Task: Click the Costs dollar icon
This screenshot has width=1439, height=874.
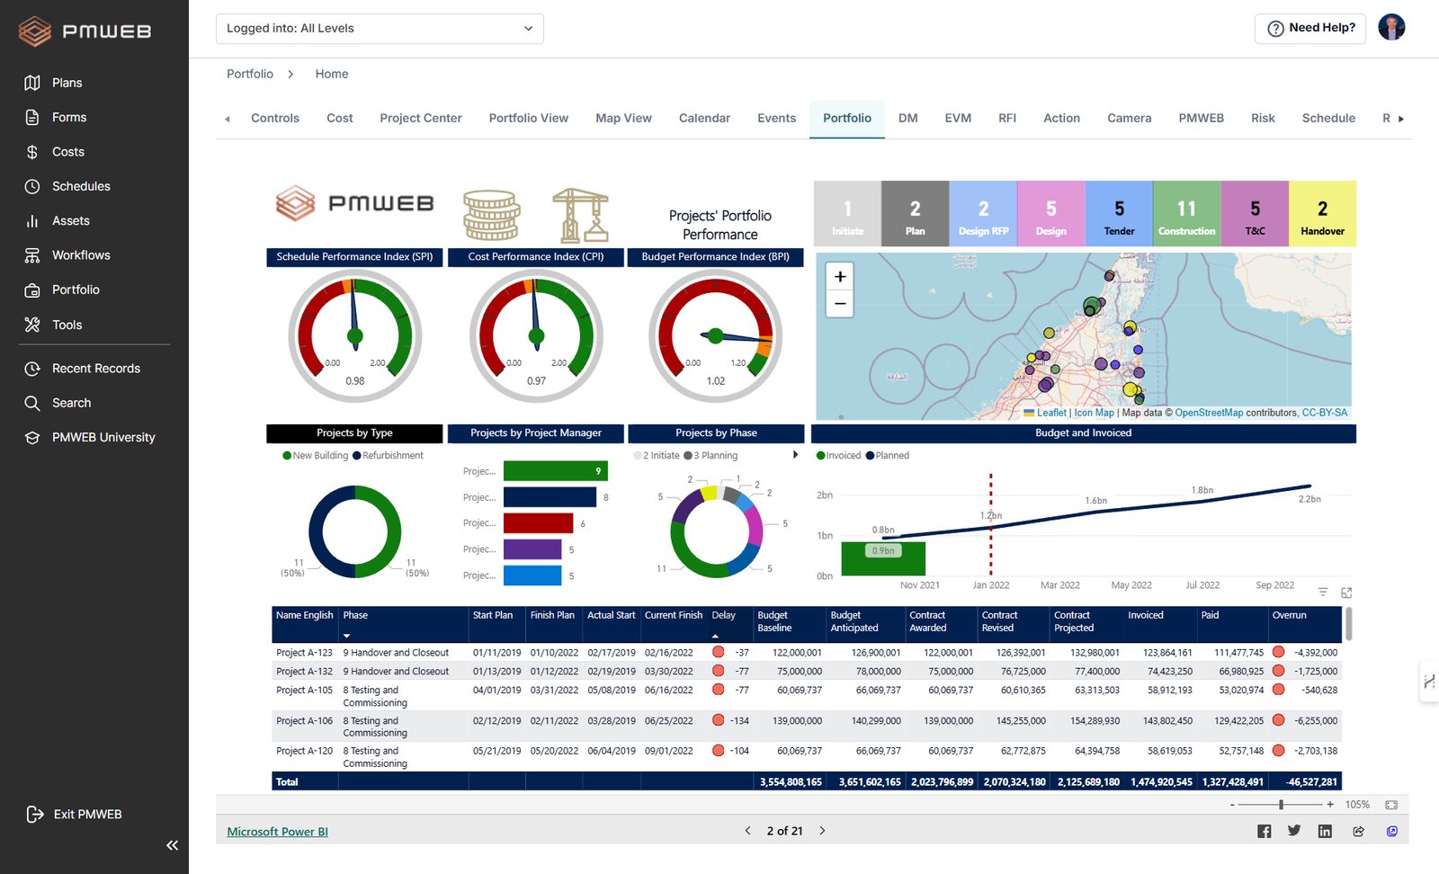Action: pyautogui.click(x=32, y=152)
